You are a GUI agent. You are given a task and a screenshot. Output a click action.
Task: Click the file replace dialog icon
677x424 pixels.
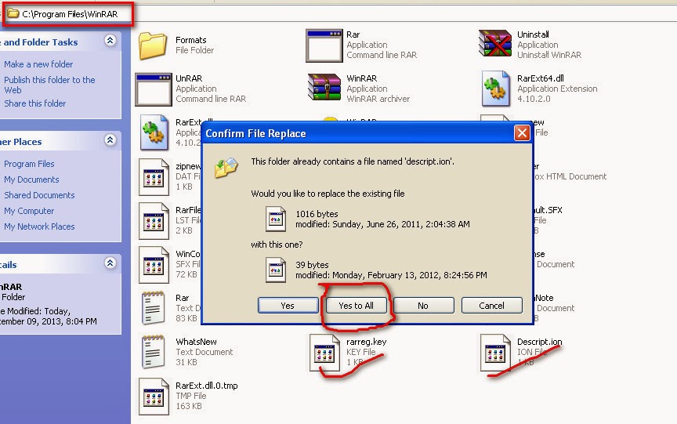pyautogui.click(x=226, y=168)
